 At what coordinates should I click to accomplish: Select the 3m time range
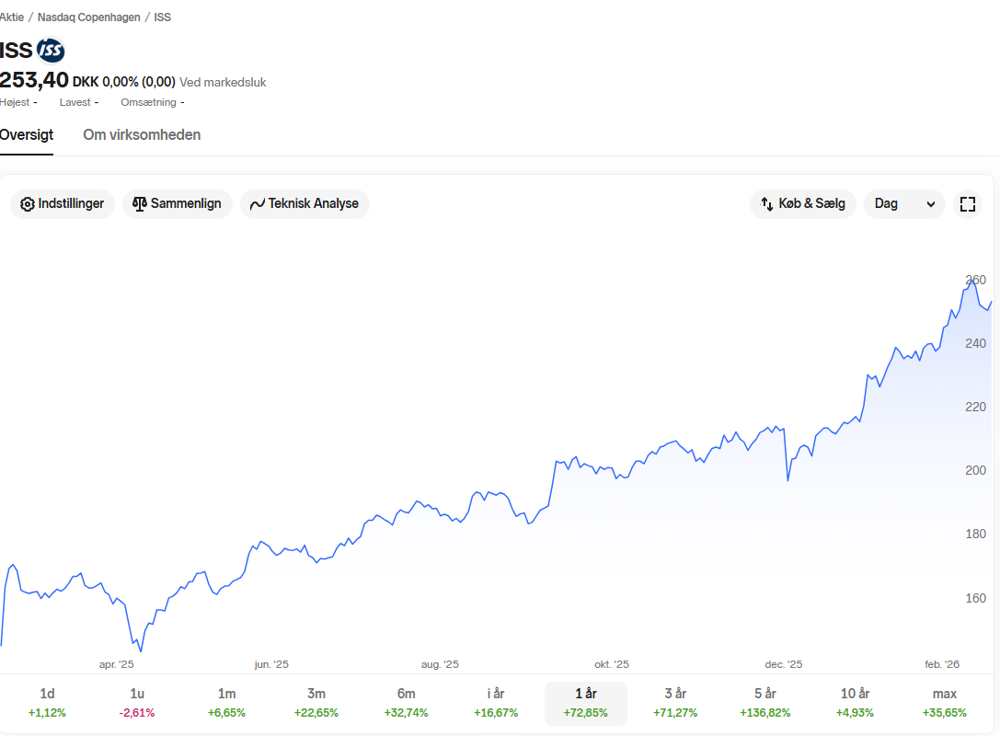316,703
